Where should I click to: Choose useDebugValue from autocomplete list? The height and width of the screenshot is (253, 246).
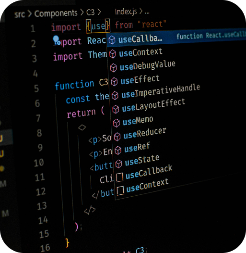coord(148,66)
